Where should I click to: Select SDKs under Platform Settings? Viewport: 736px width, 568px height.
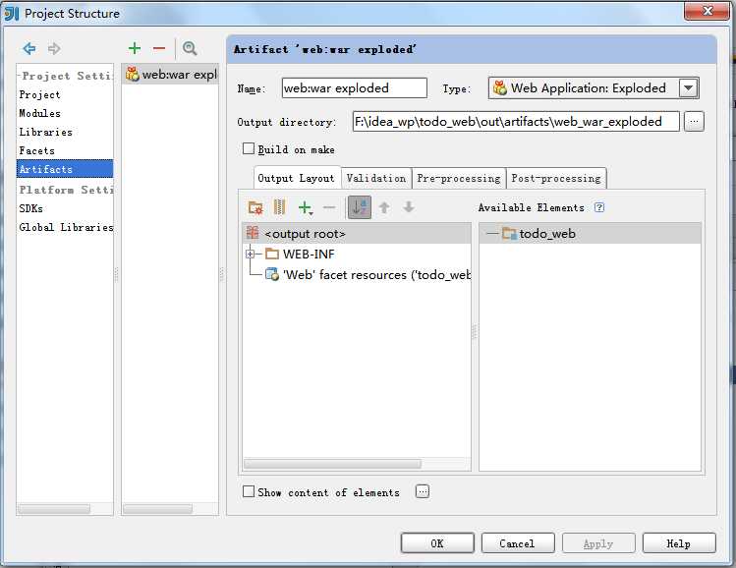[65, 208]
